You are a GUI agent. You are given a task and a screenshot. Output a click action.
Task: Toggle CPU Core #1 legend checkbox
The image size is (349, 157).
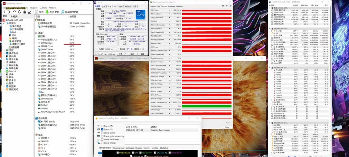tap(140, 153)
